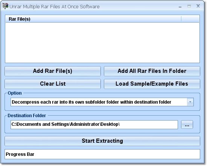Empty the list with Clear List
This screenshot has width=207, height=166.
[x=53, y=84]
